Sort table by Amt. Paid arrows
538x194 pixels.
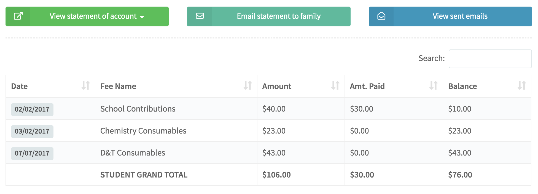click(433, 86)
